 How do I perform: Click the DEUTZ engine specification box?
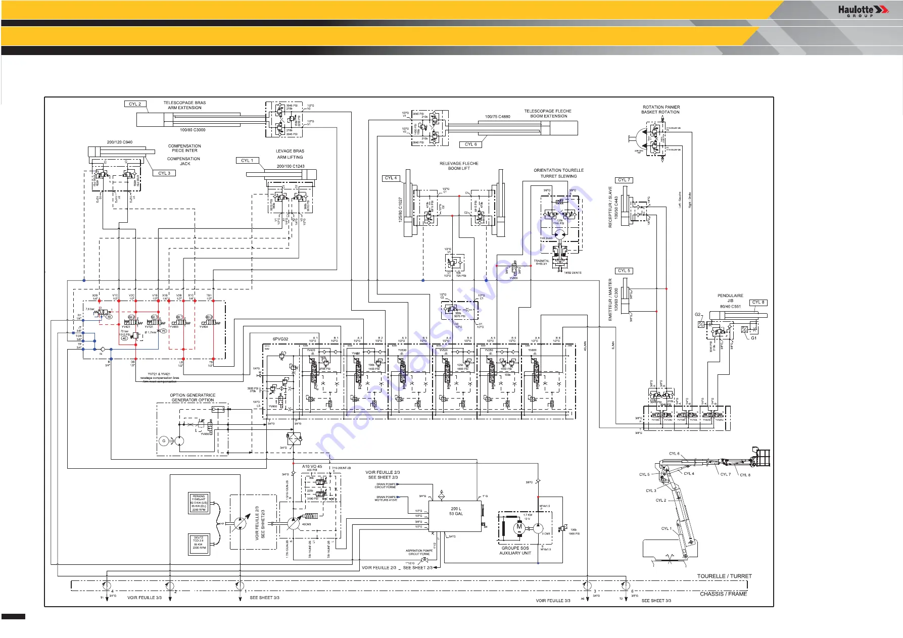(x=199, y=544)
